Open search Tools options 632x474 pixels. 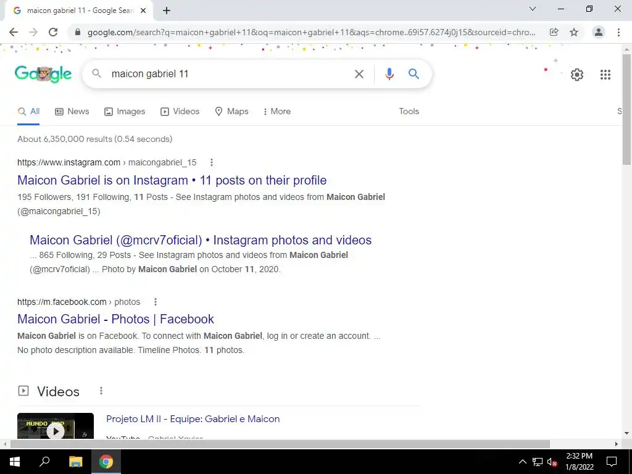(x=409, y=112)
